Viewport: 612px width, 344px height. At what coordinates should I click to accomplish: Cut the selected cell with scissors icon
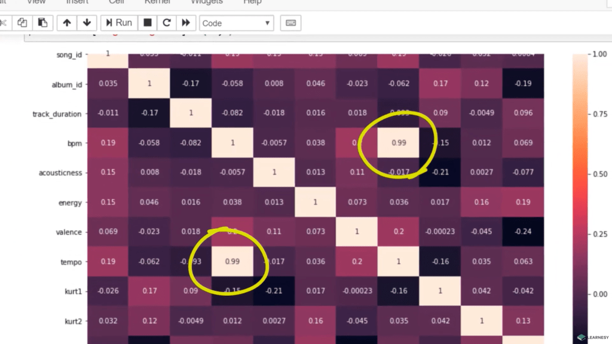[3, 23]
